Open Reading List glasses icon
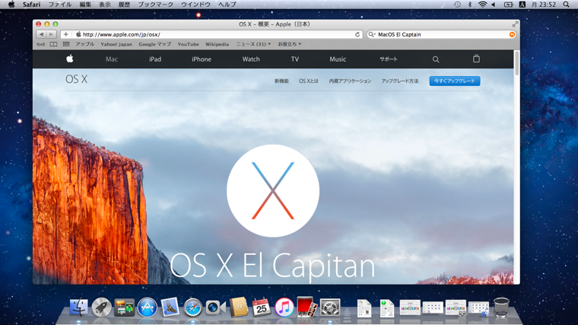Screen dimensions: 578x325 pyautogui.click(x=40, y=44)
